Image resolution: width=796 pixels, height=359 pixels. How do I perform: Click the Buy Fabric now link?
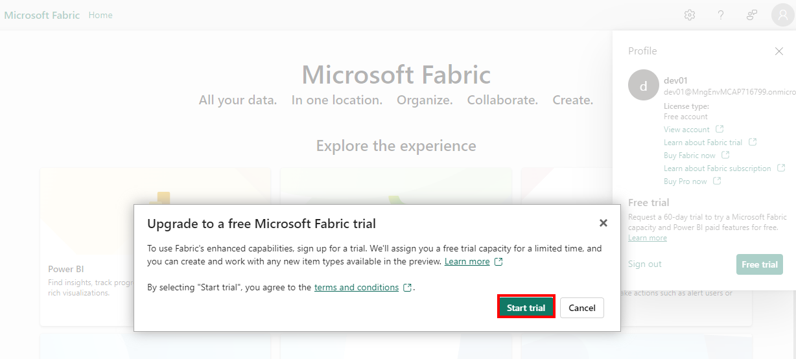click(689, 156)
